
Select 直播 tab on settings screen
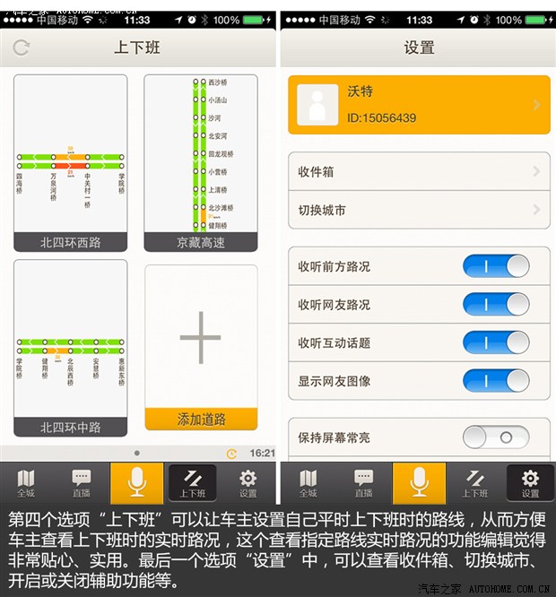click(x=363, y=483)
